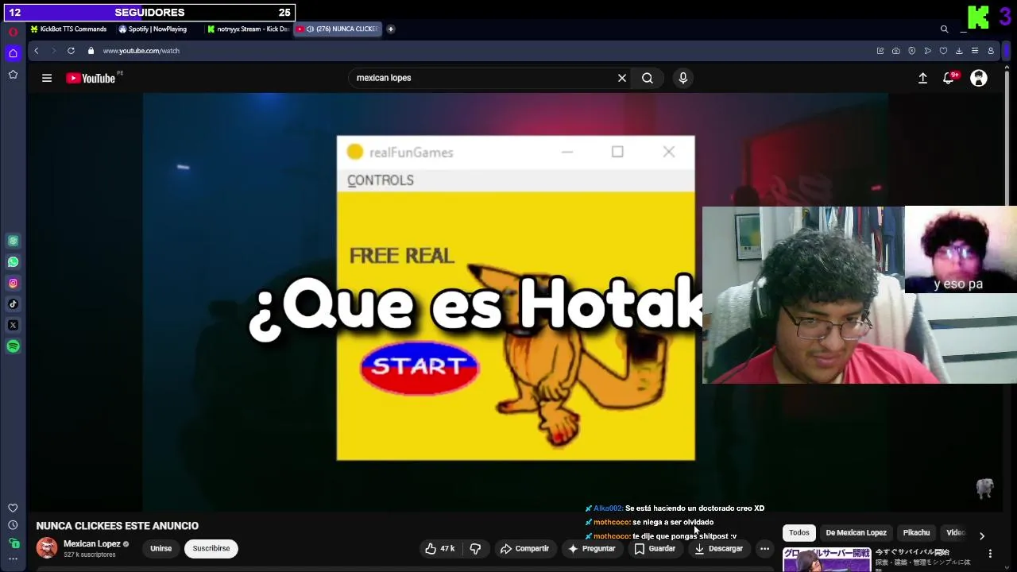Open the snapshot edit icon in address bar

tap(880, 51)
